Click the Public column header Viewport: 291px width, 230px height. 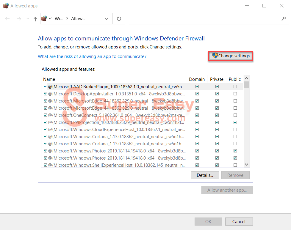[x=234, y=79]
